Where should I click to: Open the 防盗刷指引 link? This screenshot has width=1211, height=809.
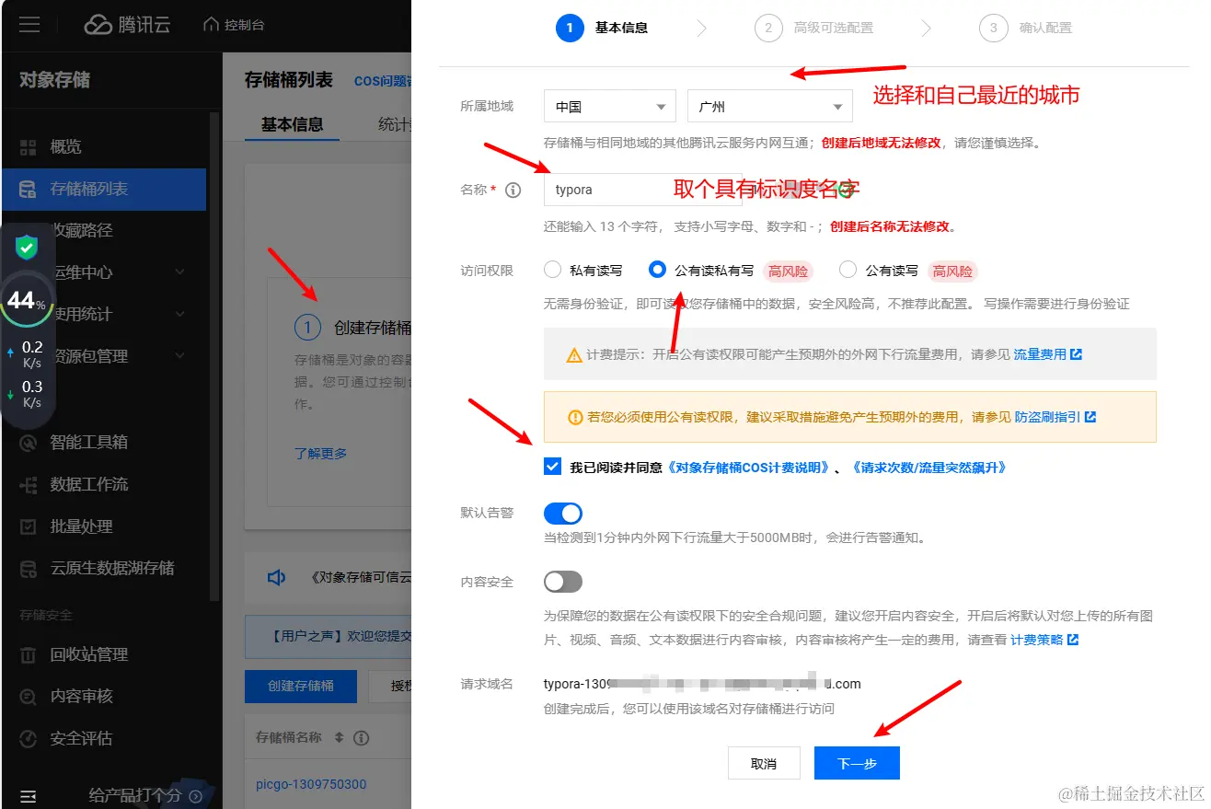click(1047, 417)
